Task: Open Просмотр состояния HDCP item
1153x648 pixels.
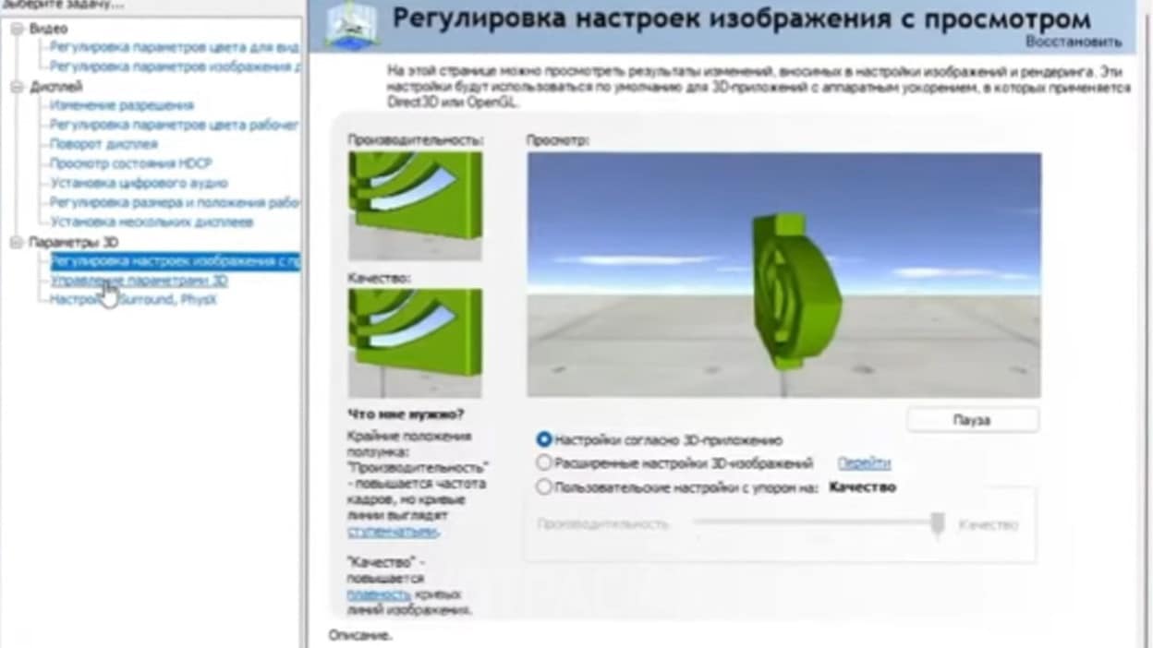Action: pyautogui.click(x=130, y=164)
